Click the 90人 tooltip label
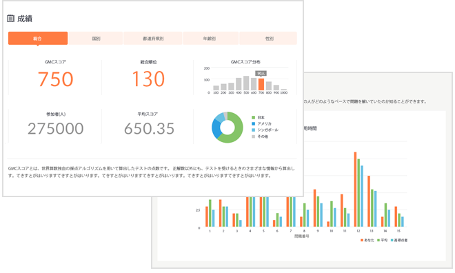 tap(261, 73)
